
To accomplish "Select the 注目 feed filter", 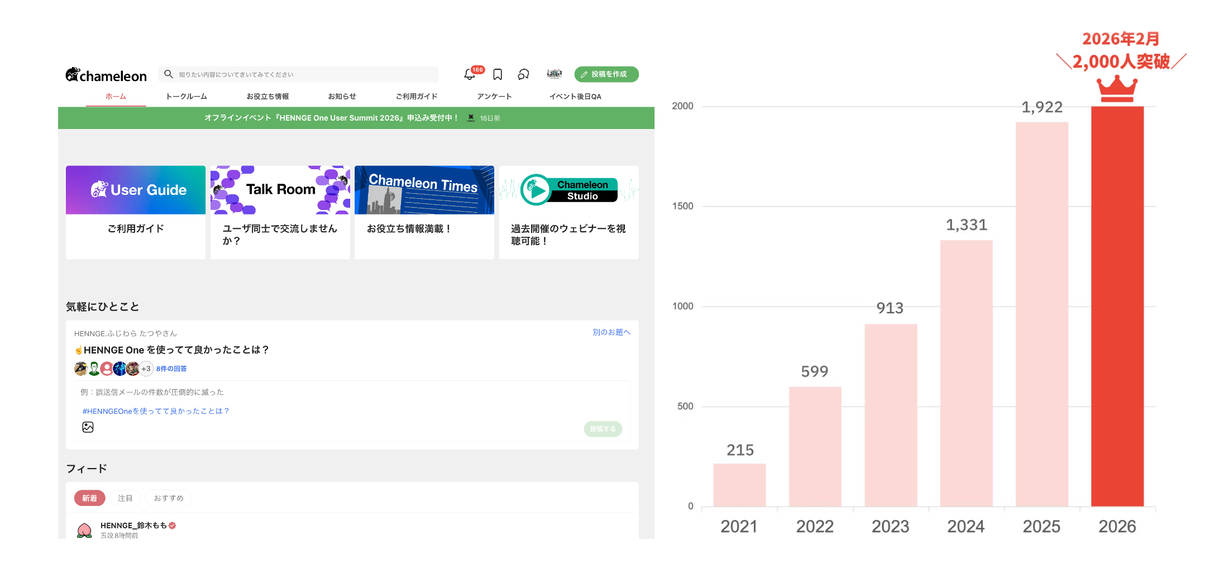I will [x=125, y=498].
